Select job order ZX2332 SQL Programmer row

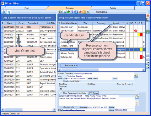click(x=29, y=31)
